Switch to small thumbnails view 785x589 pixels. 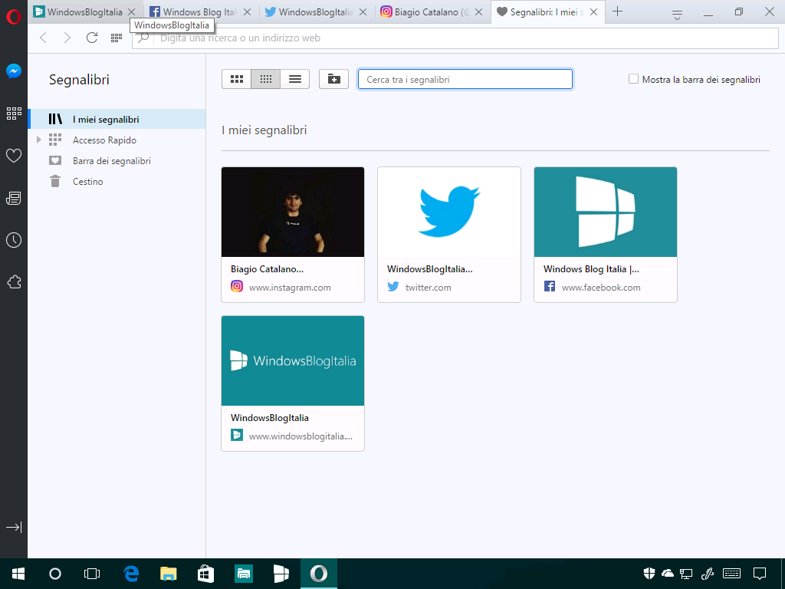[x=266, y=79]
